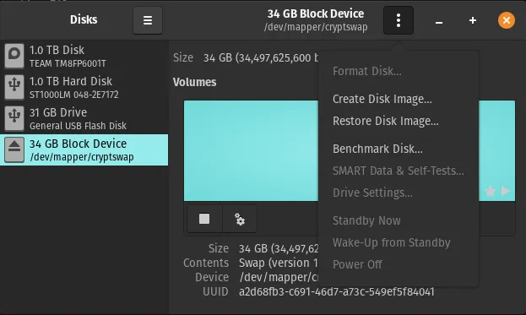Select Power Off menu entry
Screen dimensions: 526x315
(357, 264)
